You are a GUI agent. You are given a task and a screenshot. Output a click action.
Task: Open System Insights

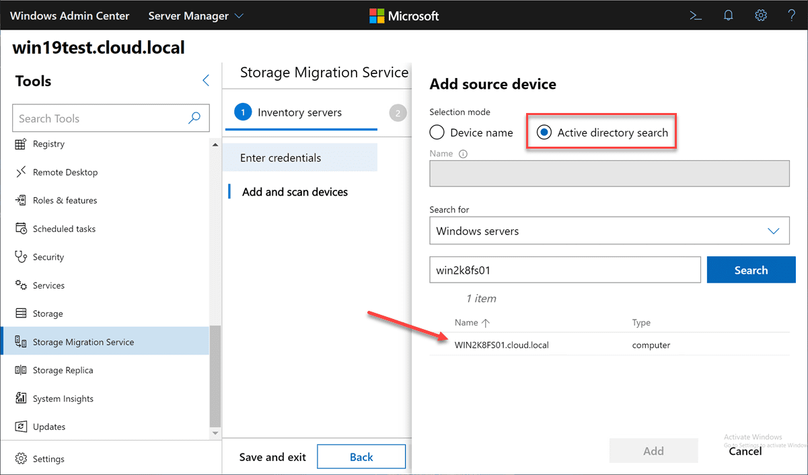[x=63, y=398]
